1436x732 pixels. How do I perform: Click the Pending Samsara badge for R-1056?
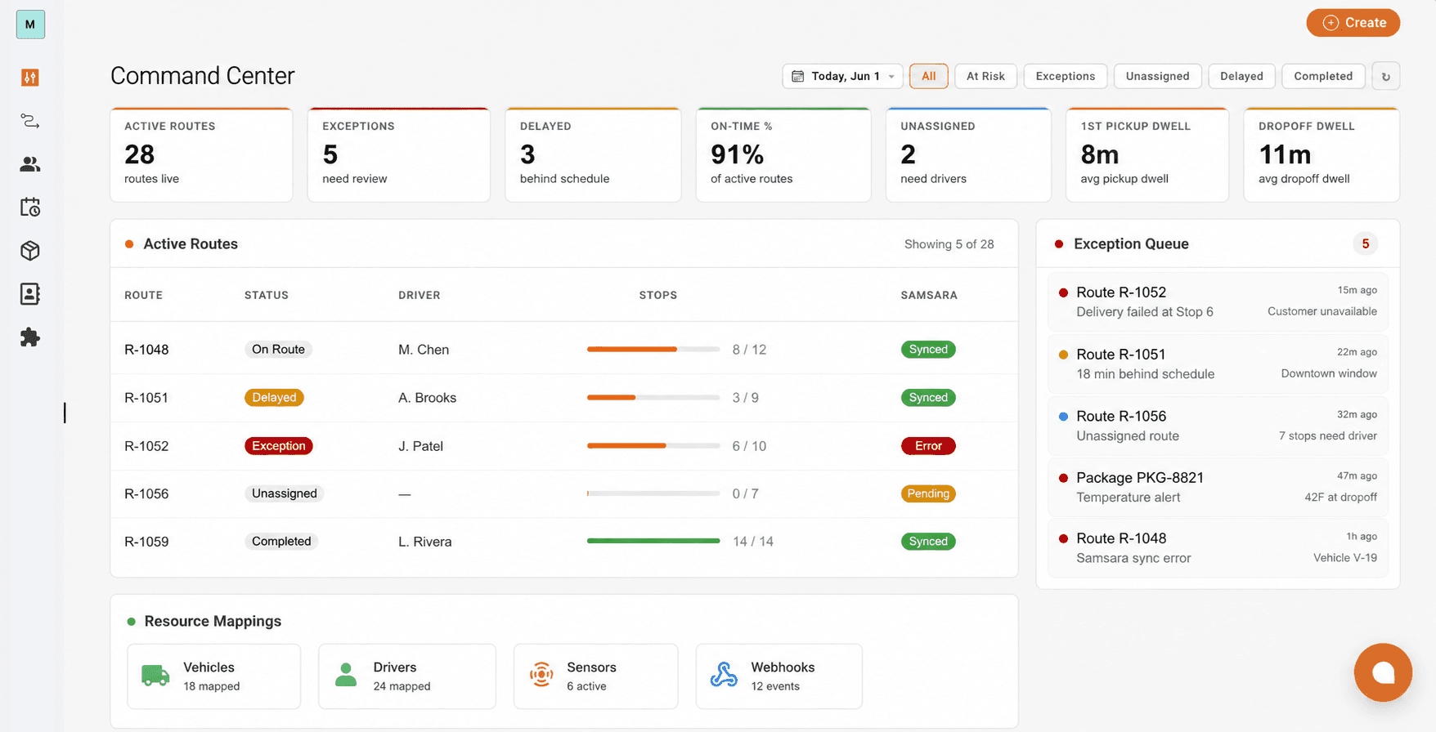[928, 493]
